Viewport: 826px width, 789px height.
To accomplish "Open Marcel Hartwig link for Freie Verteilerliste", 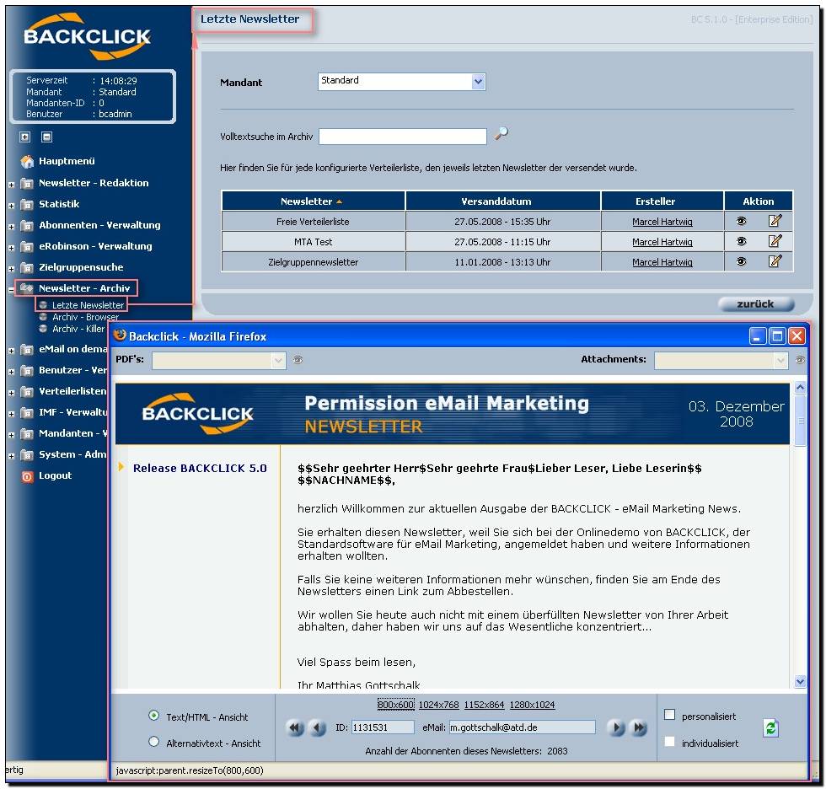I will (x=662, y=222).
